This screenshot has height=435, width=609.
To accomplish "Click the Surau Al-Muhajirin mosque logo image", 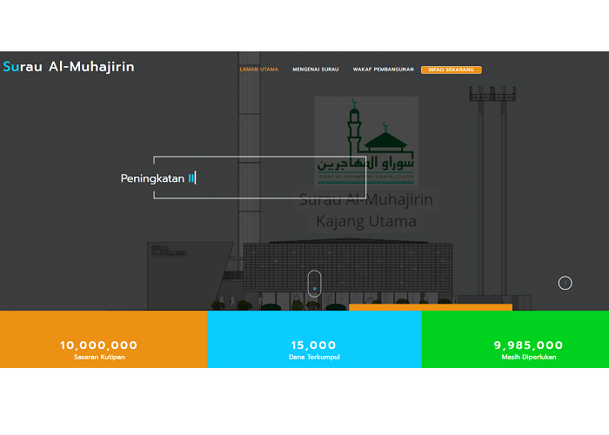I will point(366,141).
